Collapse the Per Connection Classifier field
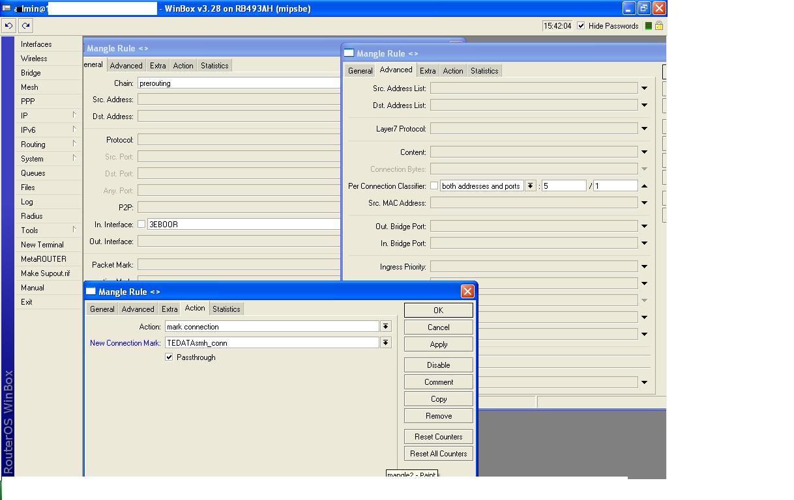This screenshot has height=500, width=794. [x=644, y=186]
